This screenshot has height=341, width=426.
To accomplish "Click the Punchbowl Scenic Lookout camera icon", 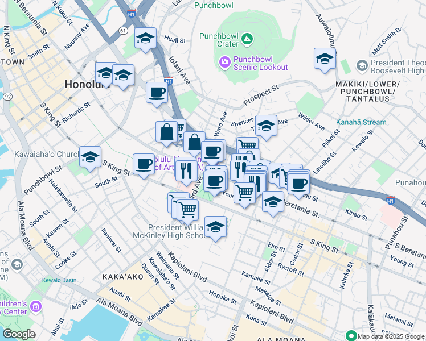I will [x=225, y=63].
